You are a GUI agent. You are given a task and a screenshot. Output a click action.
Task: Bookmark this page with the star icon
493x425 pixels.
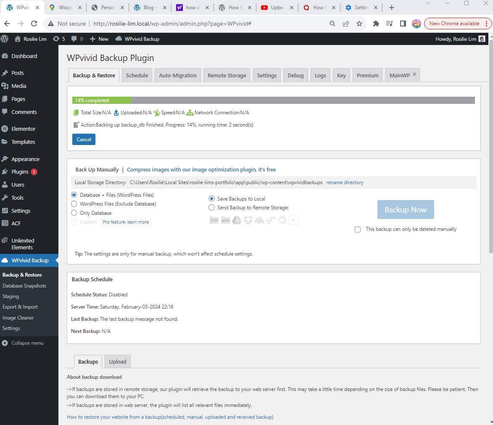[359, 24]
